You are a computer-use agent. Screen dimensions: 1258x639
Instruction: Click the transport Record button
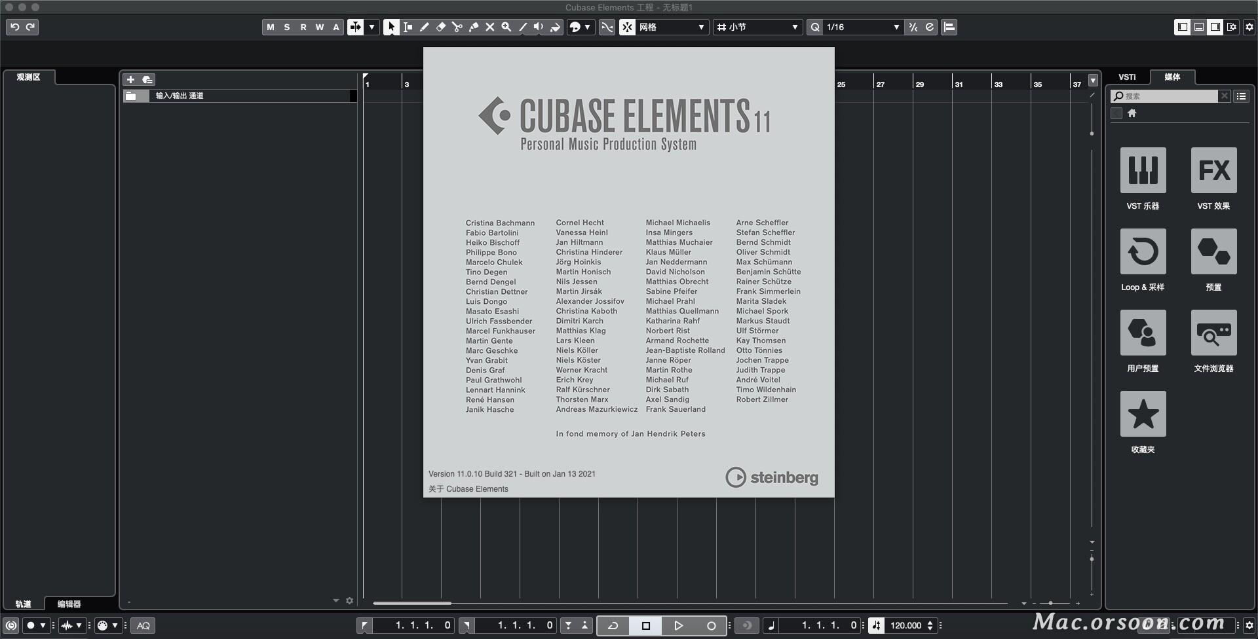711,625
